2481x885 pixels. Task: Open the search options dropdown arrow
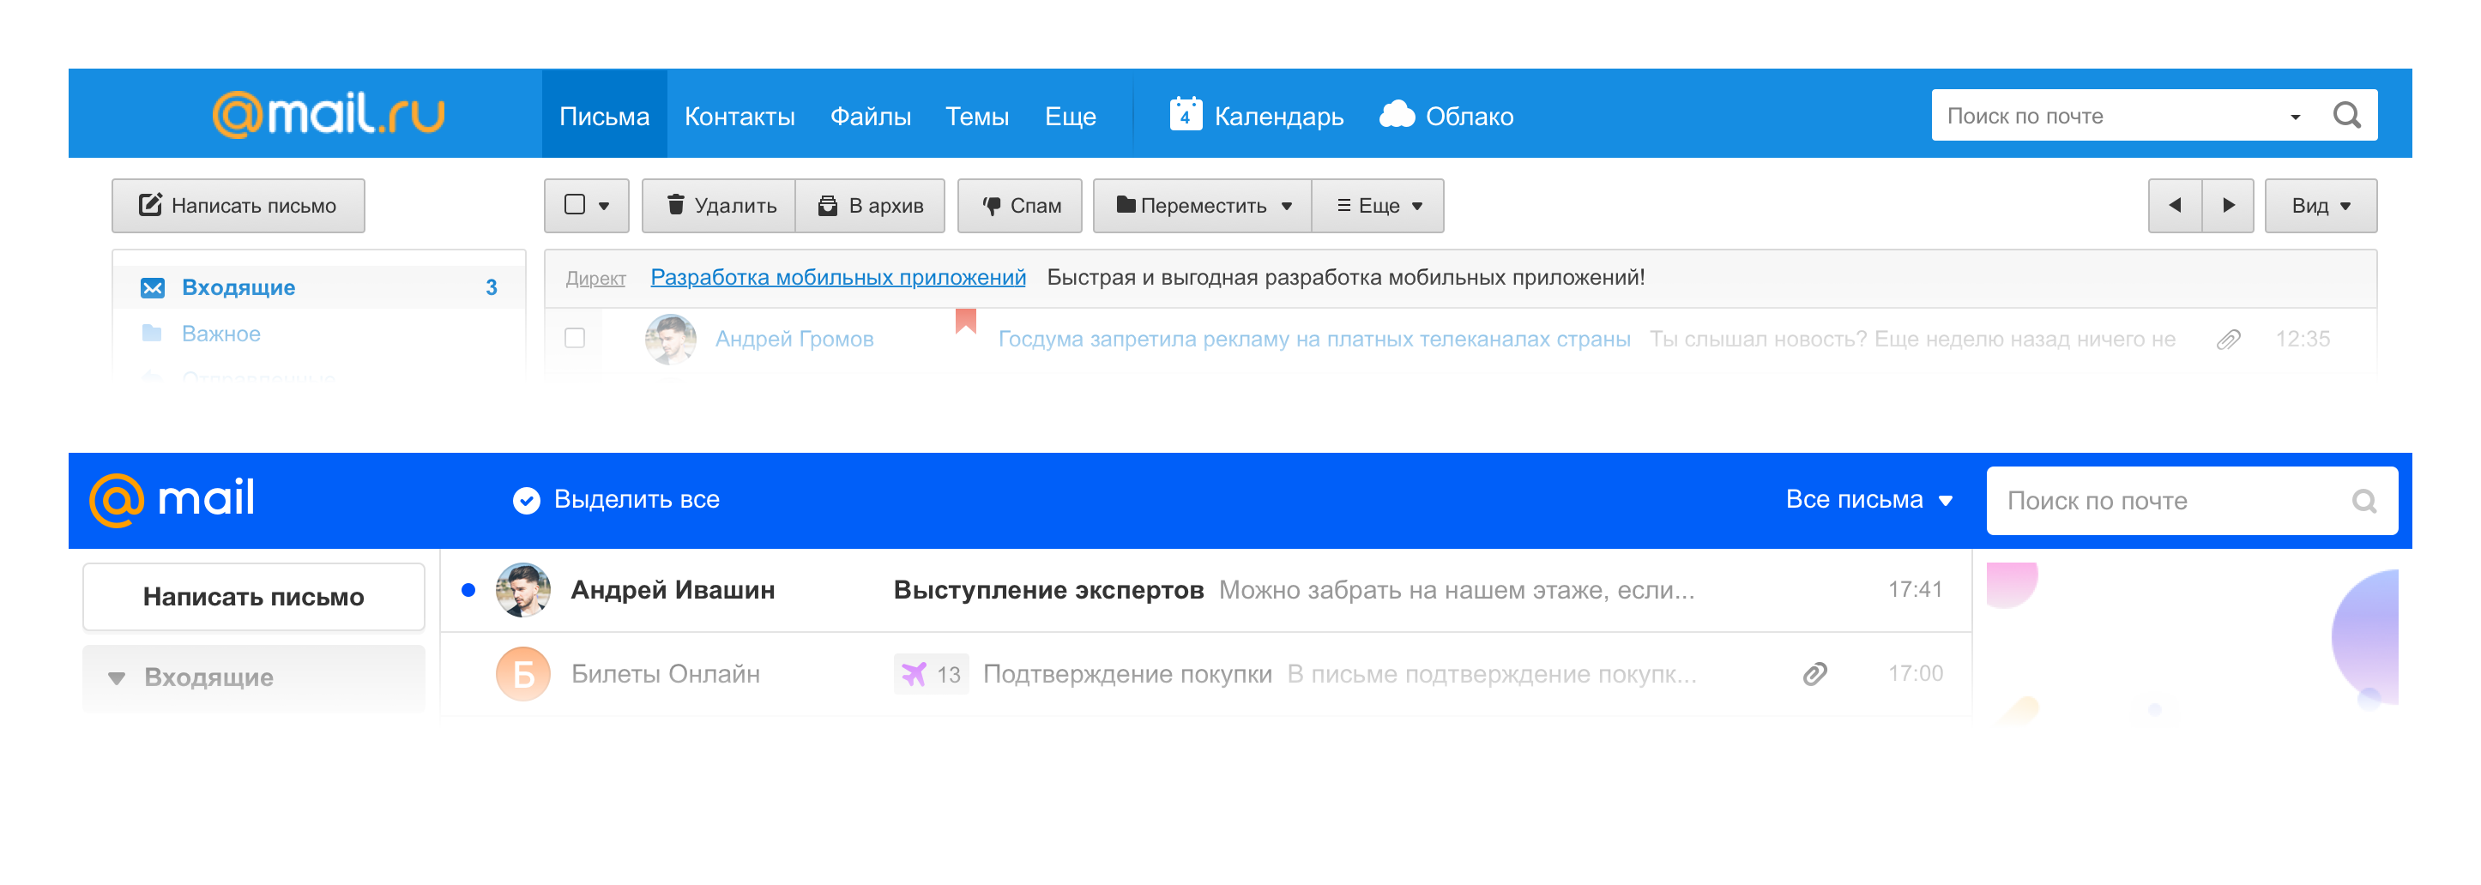2295,117
